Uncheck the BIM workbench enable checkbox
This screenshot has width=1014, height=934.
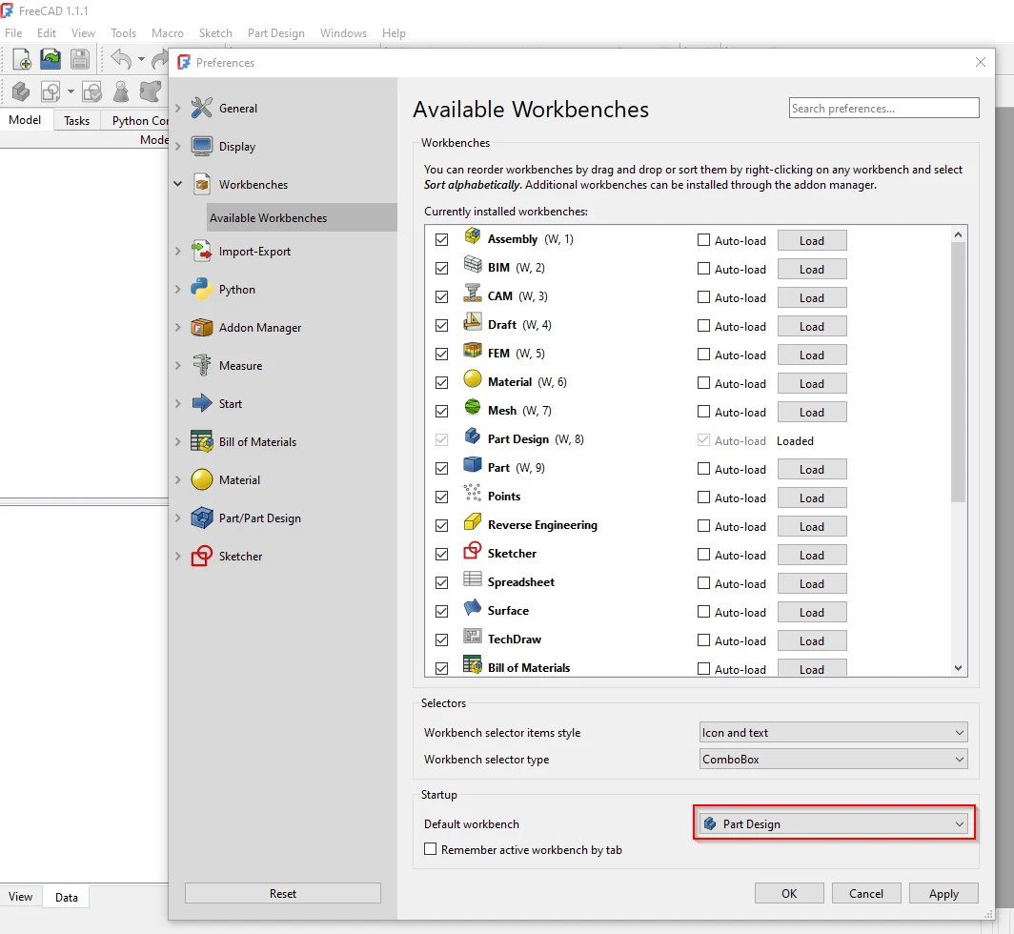click(441, 269)
